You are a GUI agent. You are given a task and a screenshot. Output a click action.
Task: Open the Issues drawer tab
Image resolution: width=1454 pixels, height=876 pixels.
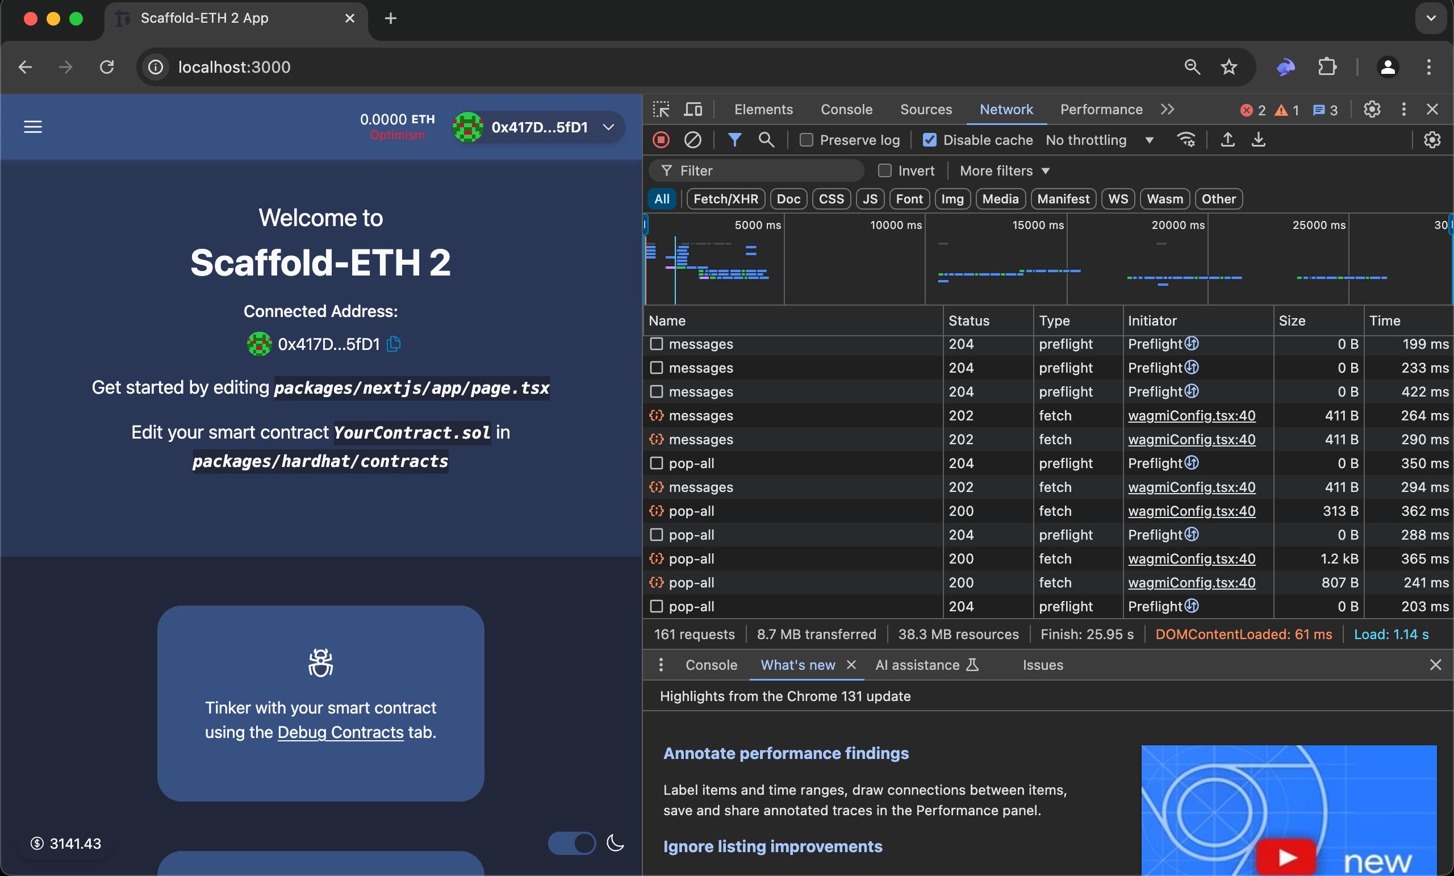1043,665
